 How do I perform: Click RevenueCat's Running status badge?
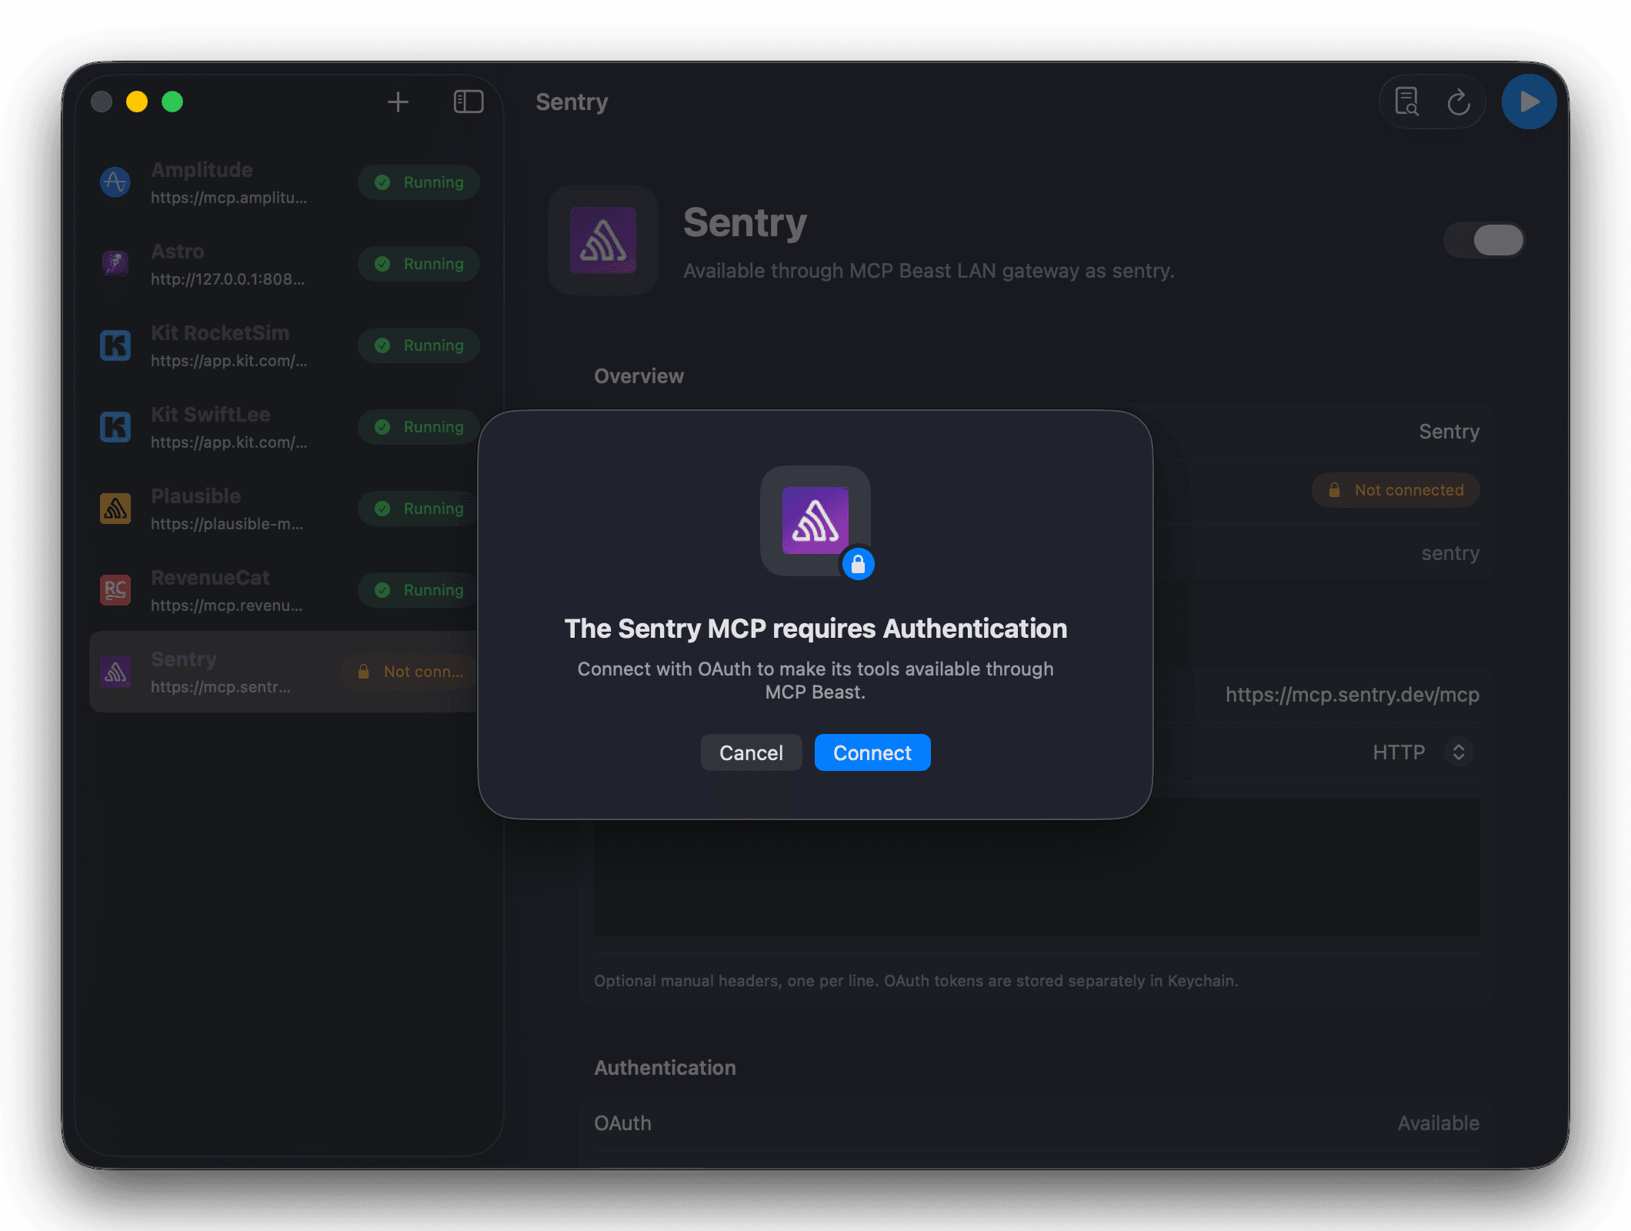pyautogui.click(x=419, y=590)
